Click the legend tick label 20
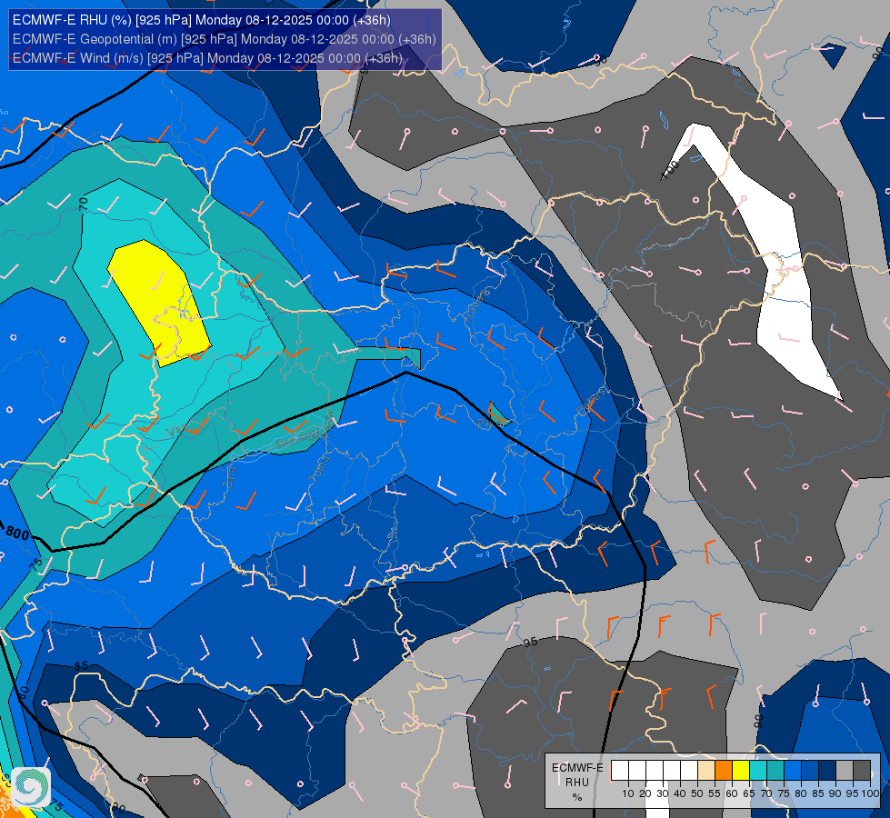 click(645, 793)
